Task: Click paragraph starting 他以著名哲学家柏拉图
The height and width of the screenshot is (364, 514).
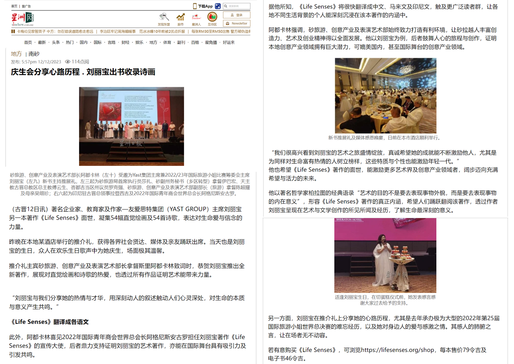Action: coord(383,201)
